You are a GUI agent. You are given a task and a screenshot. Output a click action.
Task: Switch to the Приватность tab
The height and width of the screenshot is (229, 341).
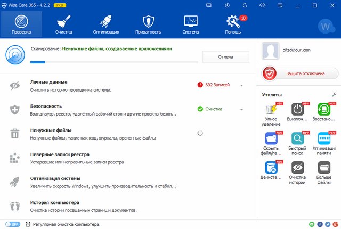click(148, 24)
